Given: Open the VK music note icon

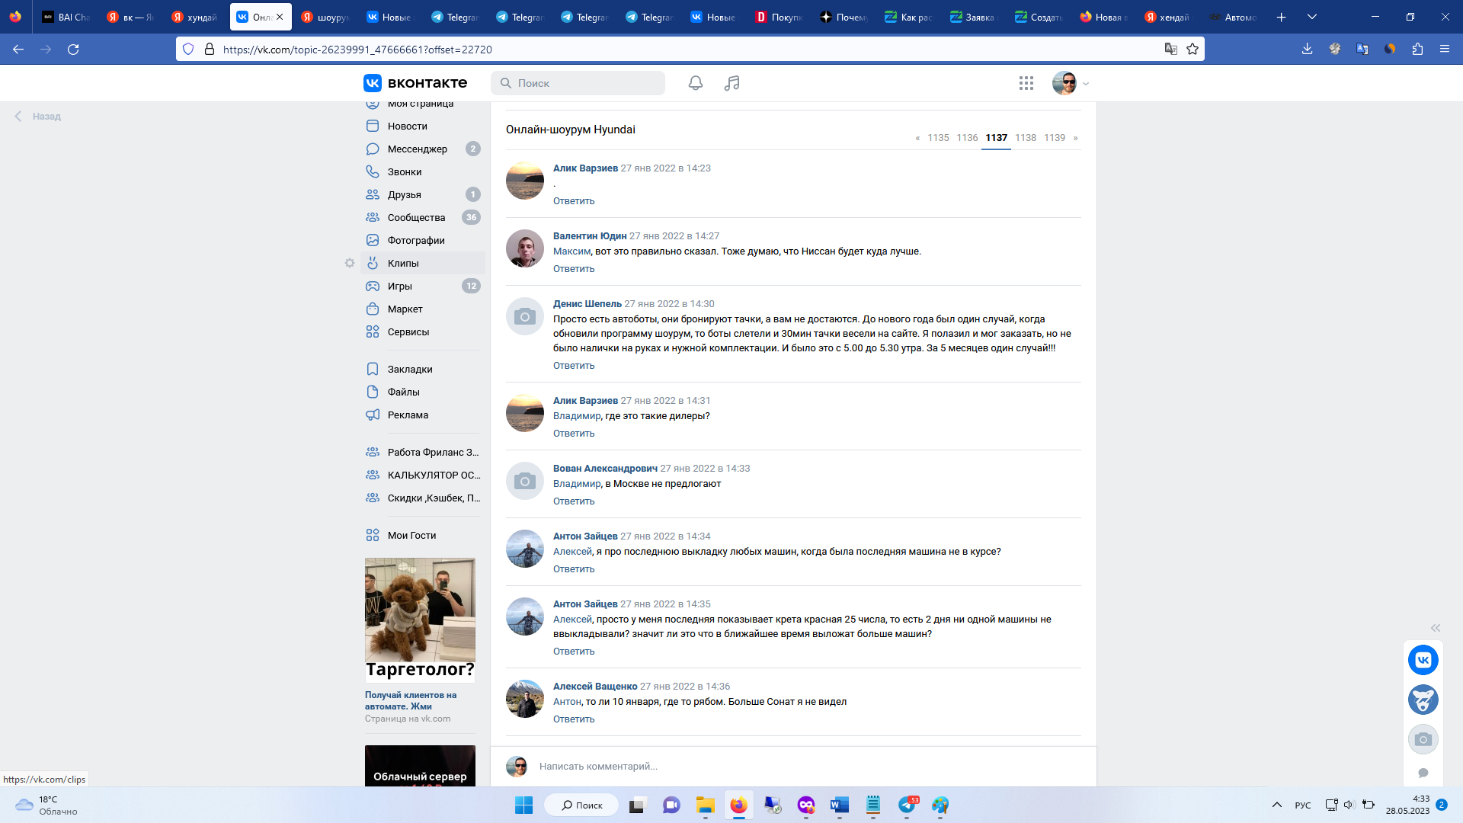Looking at the screenshot, I should (731, 83).
